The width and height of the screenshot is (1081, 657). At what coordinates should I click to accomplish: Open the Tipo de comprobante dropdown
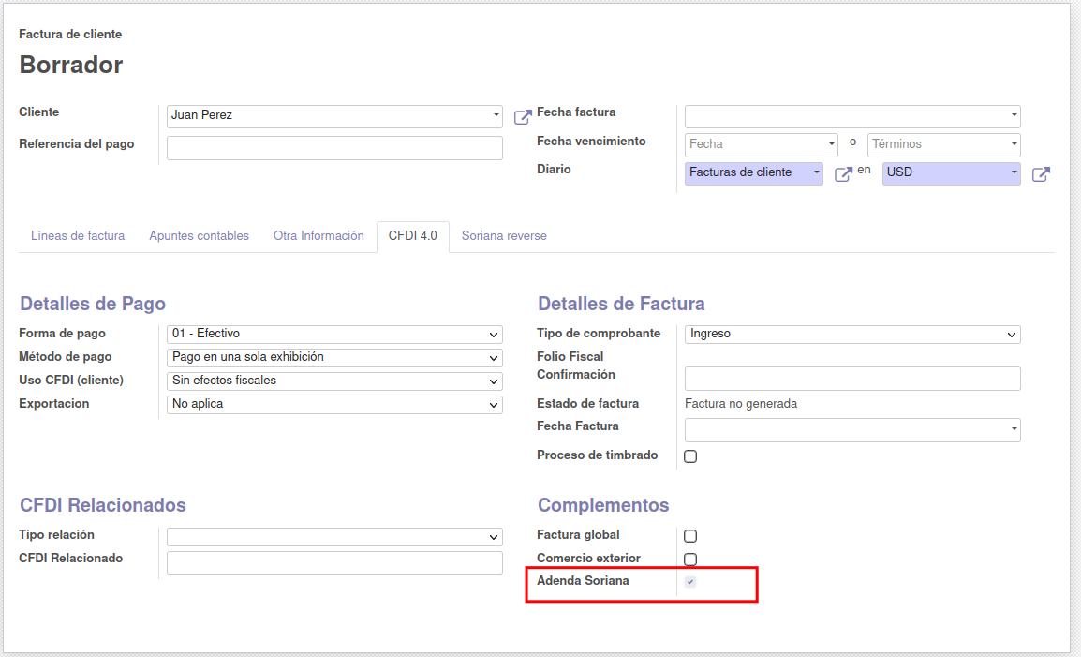pos(852,335)
